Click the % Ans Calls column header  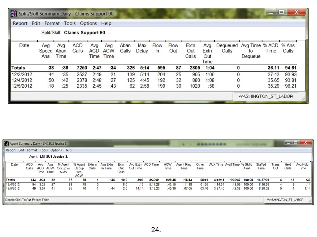(288, 48)
